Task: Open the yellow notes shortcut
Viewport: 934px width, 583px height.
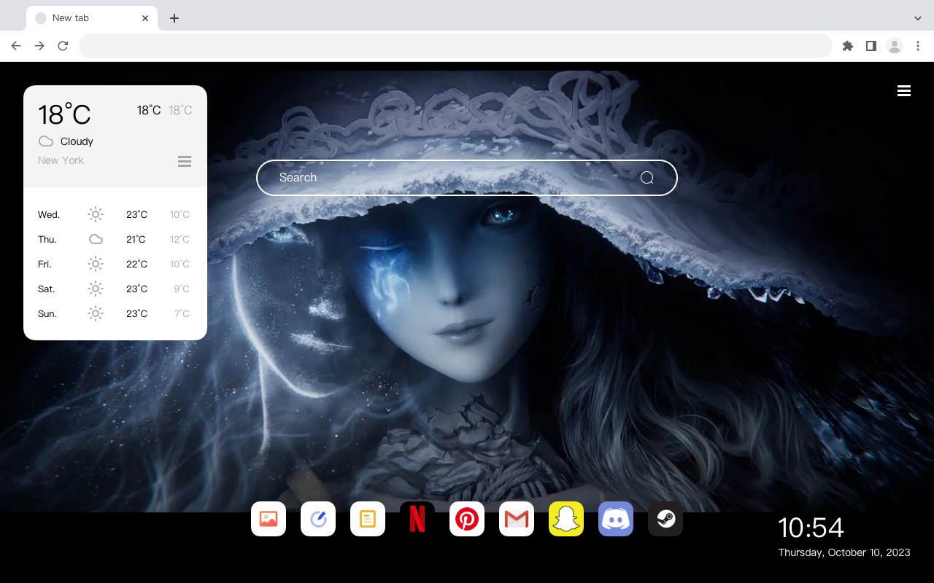Action: [368, 519]
